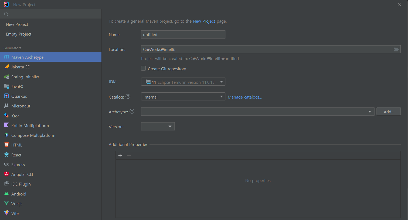Open the JDK dropdown

[183, 82]
